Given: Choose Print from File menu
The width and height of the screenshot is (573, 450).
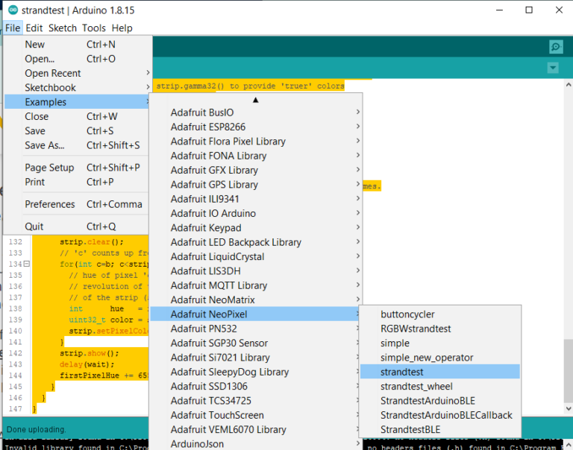Looking at the screenshot, I should point(78,182).
